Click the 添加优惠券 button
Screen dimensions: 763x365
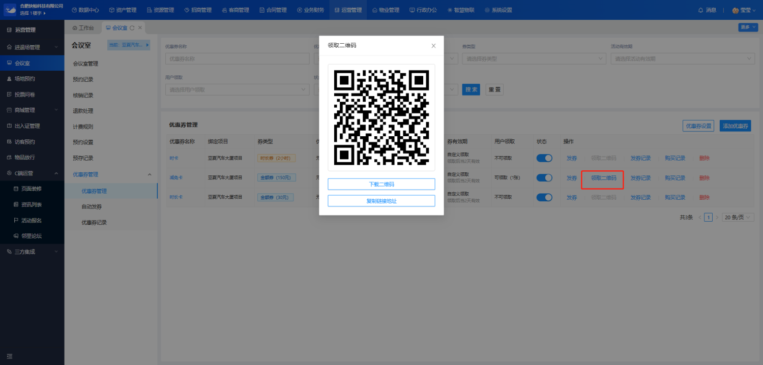point(736,126)
